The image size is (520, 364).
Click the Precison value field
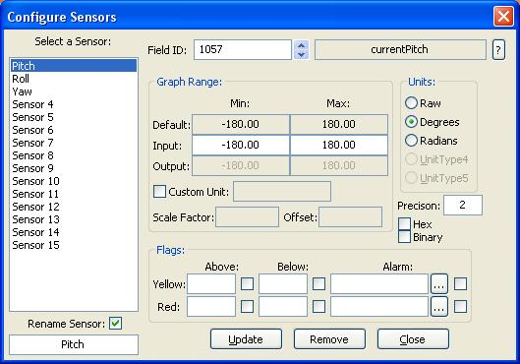[x=463, y=205]
